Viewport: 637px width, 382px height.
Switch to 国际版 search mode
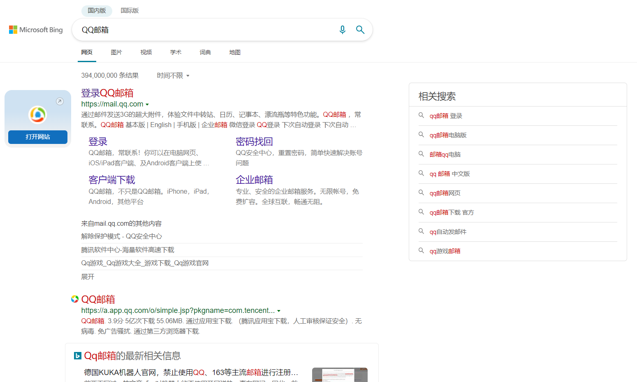point(130,11)
